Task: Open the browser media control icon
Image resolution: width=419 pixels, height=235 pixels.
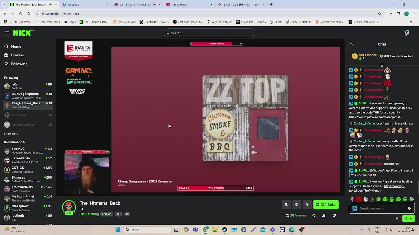Action: [x=398, y=14]
